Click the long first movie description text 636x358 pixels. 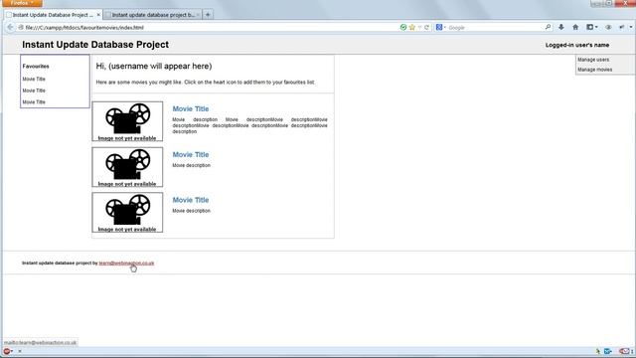pos(249,125)
